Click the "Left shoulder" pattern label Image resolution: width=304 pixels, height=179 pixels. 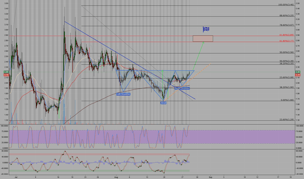[x=123, y=94]
